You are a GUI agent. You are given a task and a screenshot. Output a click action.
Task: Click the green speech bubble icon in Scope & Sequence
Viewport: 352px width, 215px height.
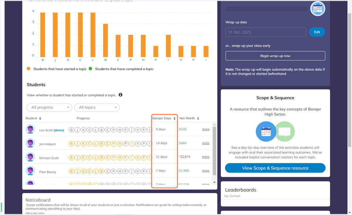coord(285,131)
